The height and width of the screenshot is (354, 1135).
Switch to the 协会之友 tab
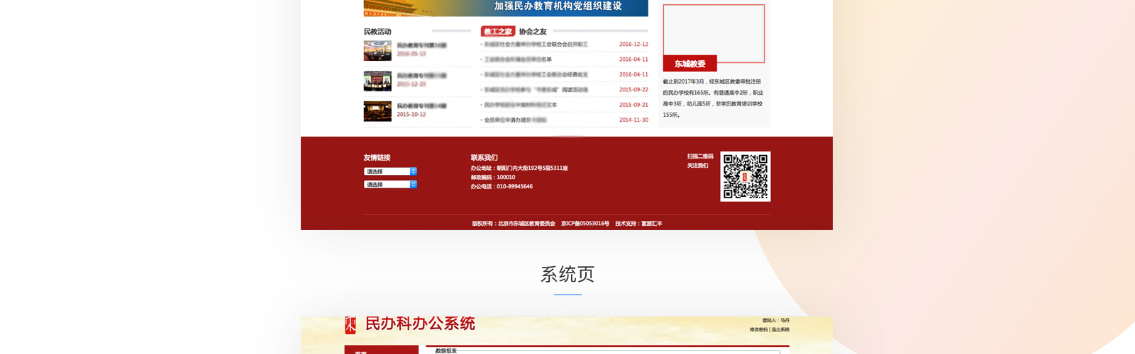[533, 31]
